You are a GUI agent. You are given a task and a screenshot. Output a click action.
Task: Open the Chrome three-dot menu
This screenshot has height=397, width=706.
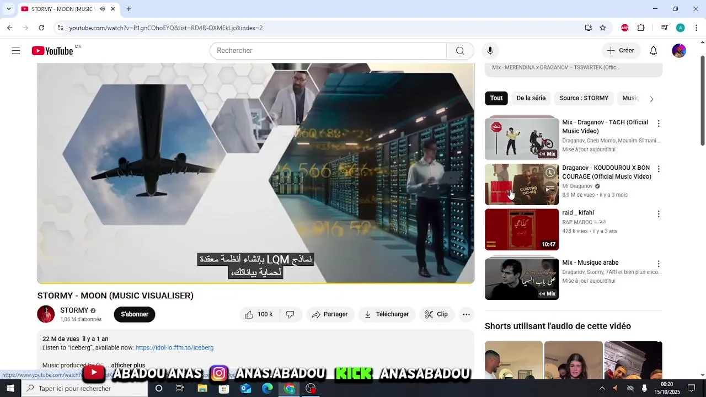(696, 28)
